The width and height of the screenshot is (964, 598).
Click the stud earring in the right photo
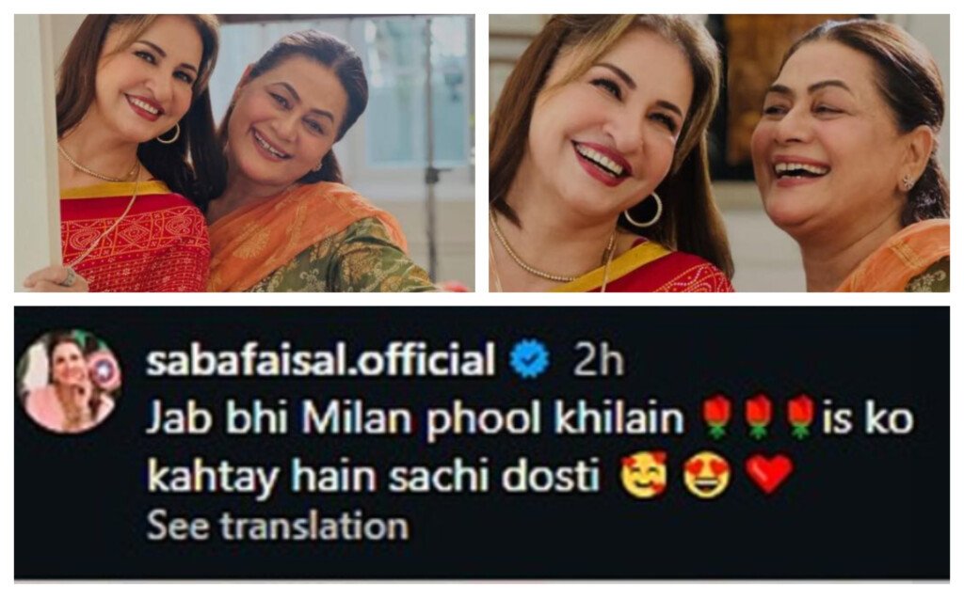pos(908,181)
